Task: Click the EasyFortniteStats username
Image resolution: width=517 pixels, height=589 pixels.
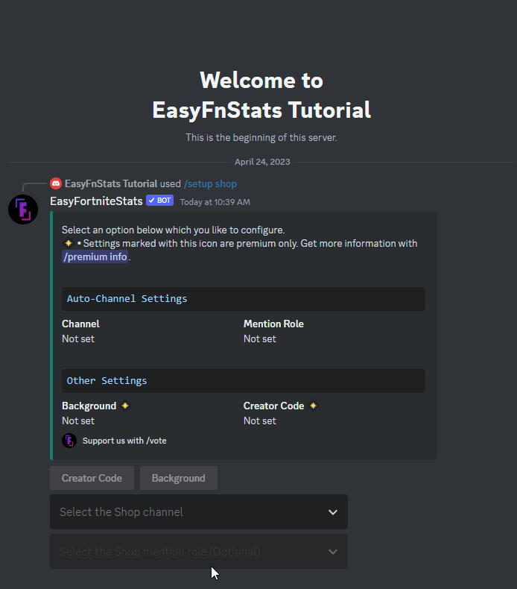Action: point(96,201)
